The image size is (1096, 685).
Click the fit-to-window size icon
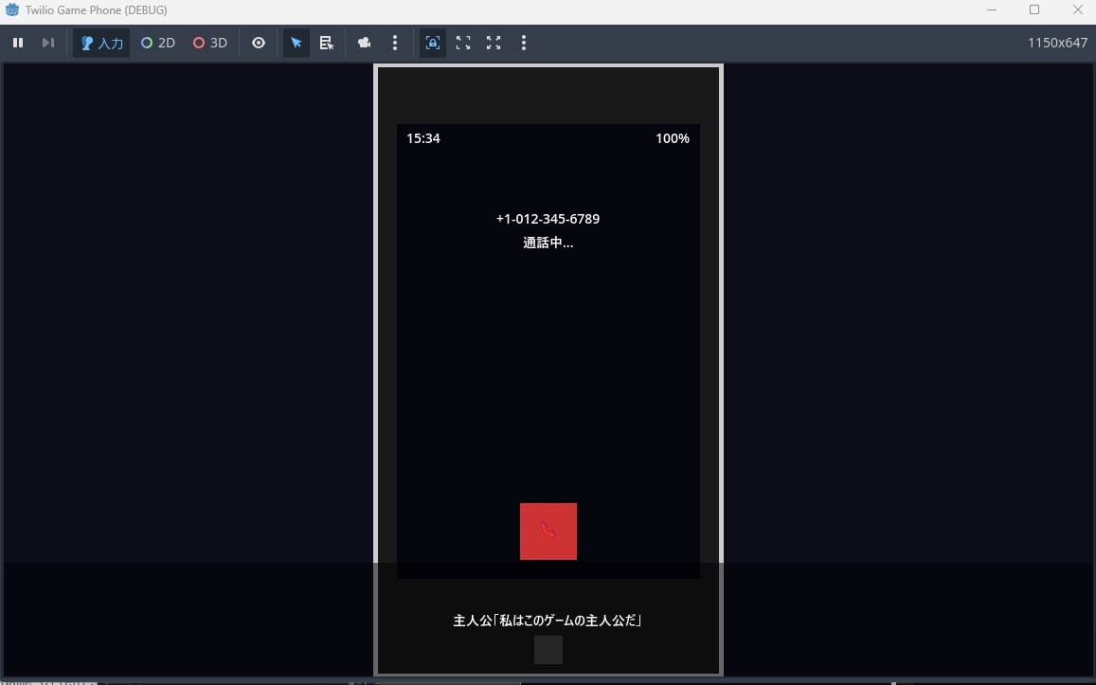(462, 43)
